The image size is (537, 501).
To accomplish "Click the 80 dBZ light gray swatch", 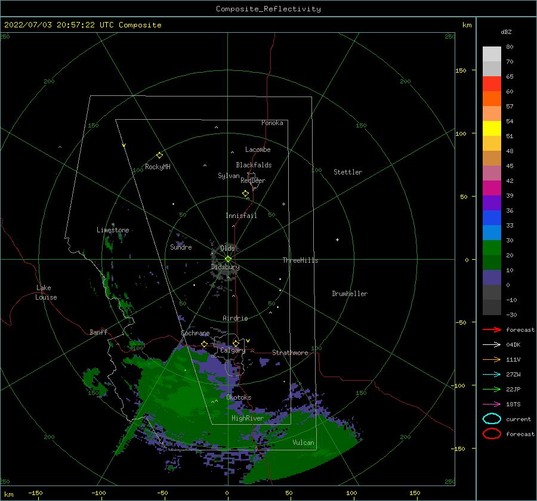I will point(492,54).
